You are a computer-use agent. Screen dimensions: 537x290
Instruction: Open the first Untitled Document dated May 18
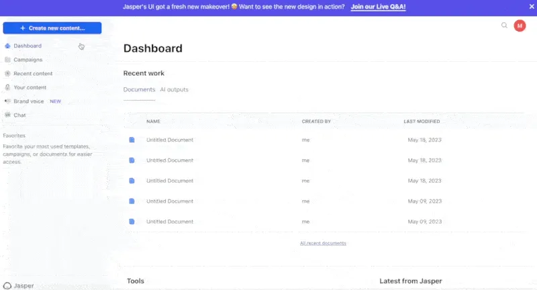coord(170,140)
